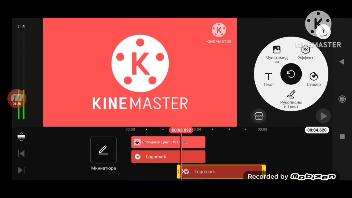Viewport: 352px width, 198px height.
Task: Click the 00:08 timeline ruler mark
Action: 262,129
